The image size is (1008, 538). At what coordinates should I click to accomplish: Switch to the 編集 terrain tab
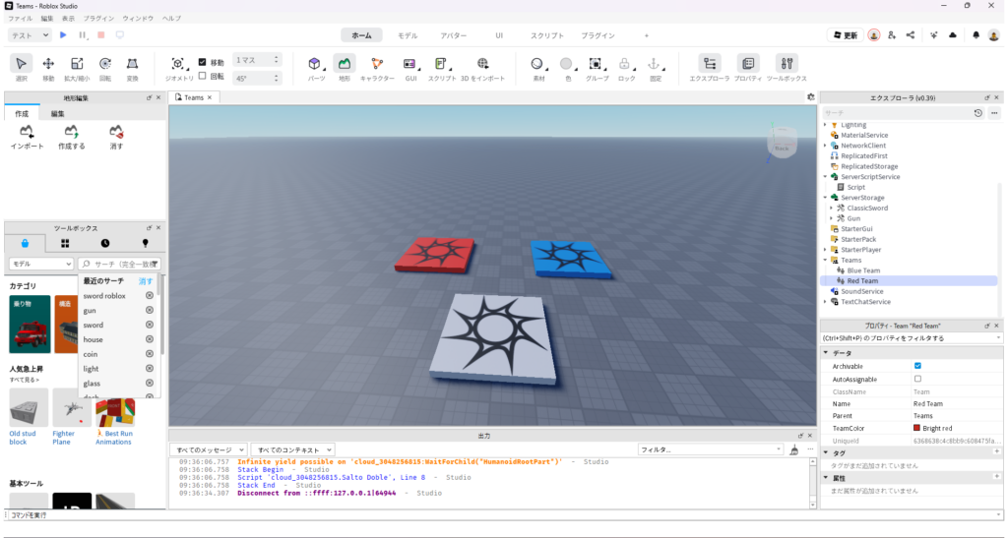click(58, 114)
